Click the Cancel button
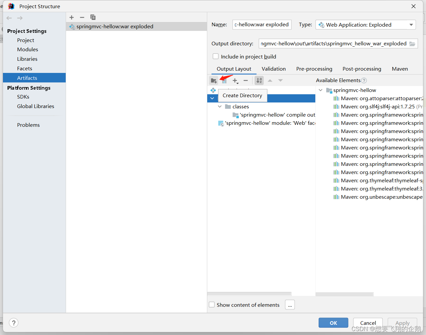Screen dimensions: 426x335 pyautogui.click(x=368, y=323)
